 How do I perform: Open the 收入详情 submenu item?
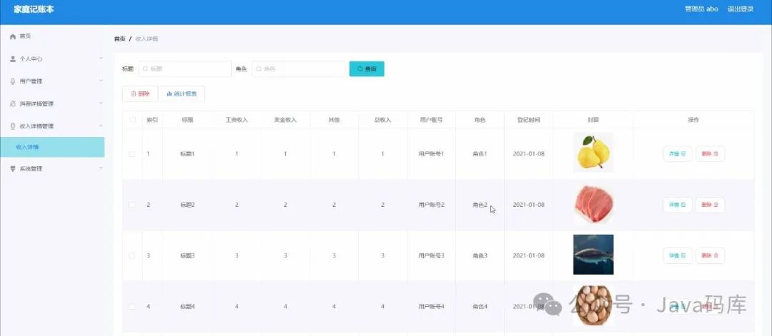(x=52, y=147)
